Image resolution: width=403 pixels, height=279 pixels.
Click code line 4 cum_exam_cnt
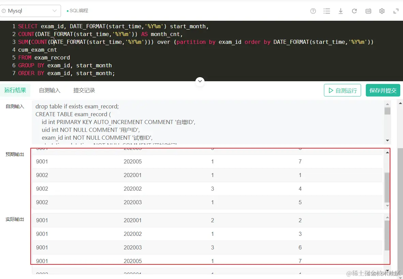(x=38, y=50)
